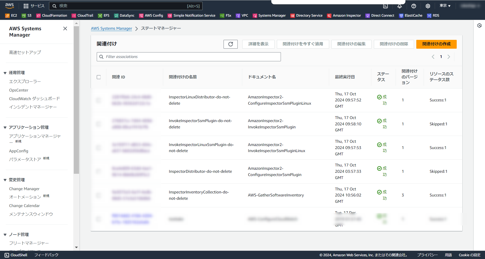Screen dimensions: 485x259
Task: Click the sidebar scroll up arrow
Action: (x=76, y=23)
